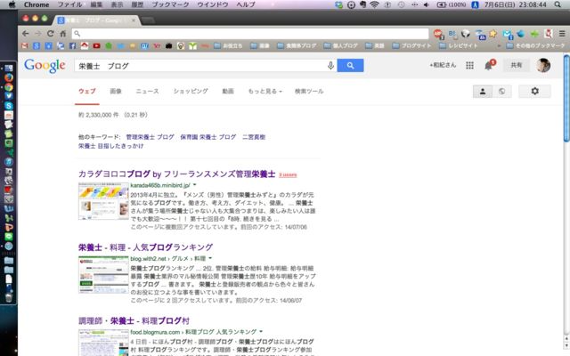This screenshot has height=356, width=570.
Task: Expand the もっと見る dropdown
Action: pos(263,92)
